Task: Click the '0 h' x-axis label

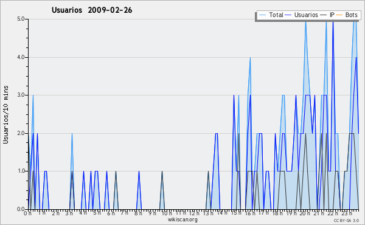Action: [28, 213]
